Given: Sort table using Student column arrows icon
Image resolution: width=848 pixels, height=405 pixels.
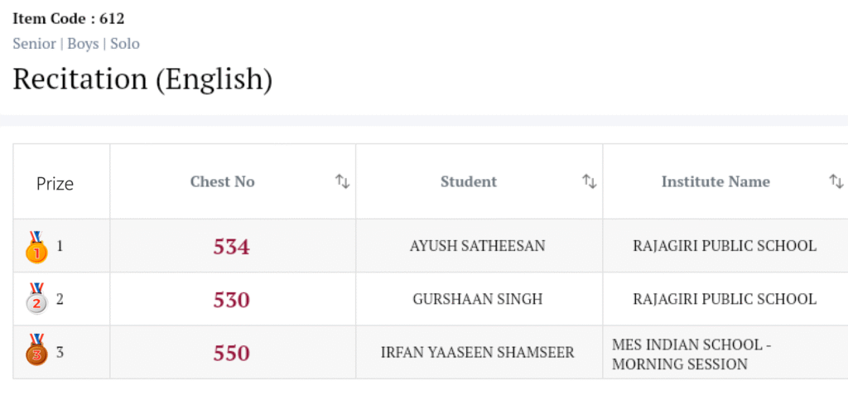Looking at the screenshot, I should [589, 181].
